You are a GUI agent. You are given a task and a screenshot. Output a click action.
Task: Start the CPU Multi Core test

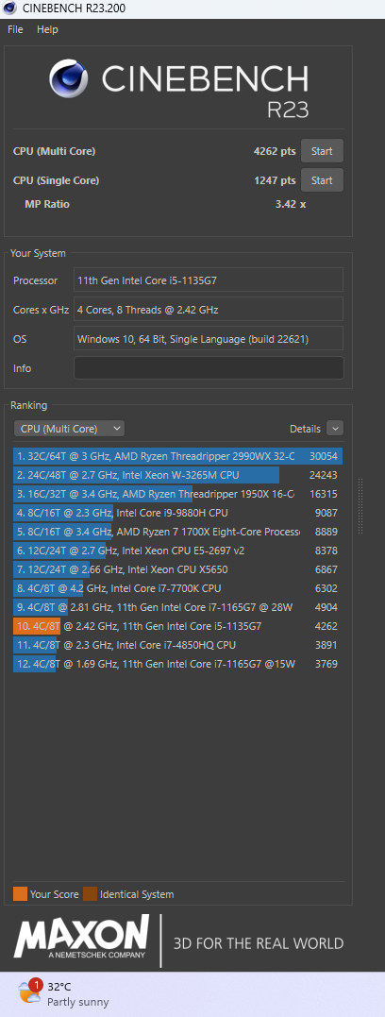coord(322,151)
